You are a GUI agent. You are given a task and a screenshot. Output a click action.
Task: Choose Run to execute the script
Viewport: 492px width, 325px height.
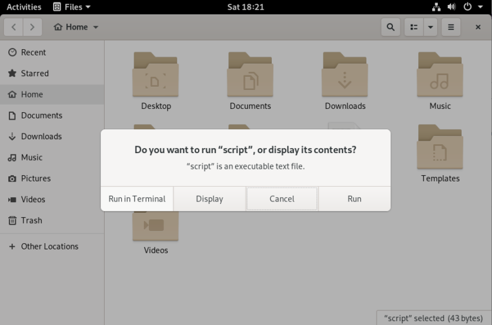pos(354,198)
